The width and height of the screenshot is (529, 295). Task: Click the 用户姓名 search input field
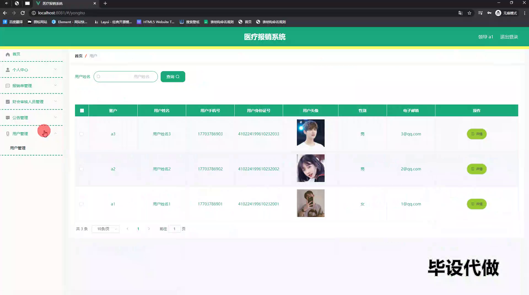coord(126,77)
